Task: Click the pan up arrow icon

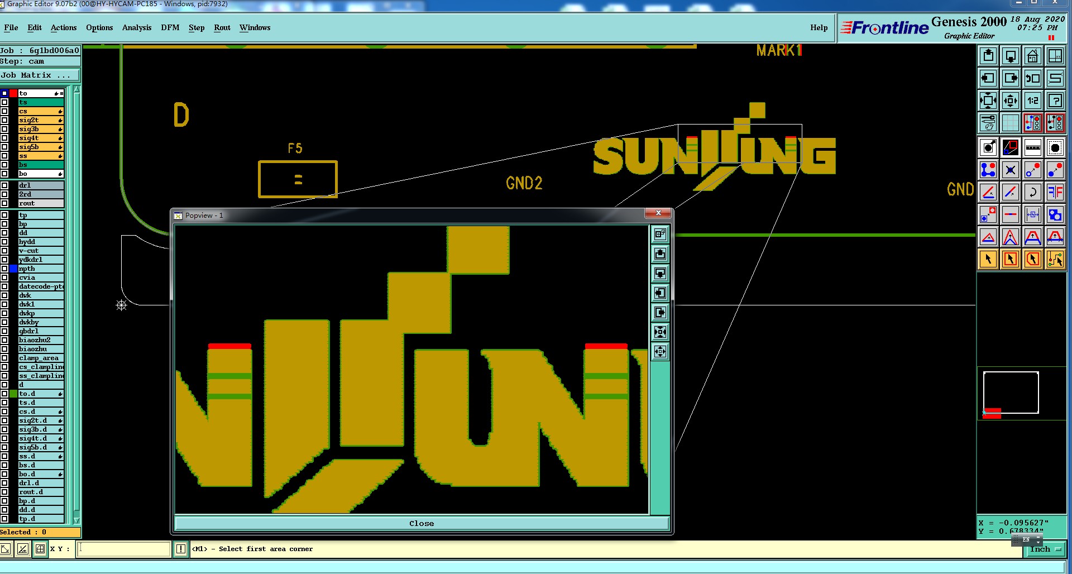Action: pos(988,56)
